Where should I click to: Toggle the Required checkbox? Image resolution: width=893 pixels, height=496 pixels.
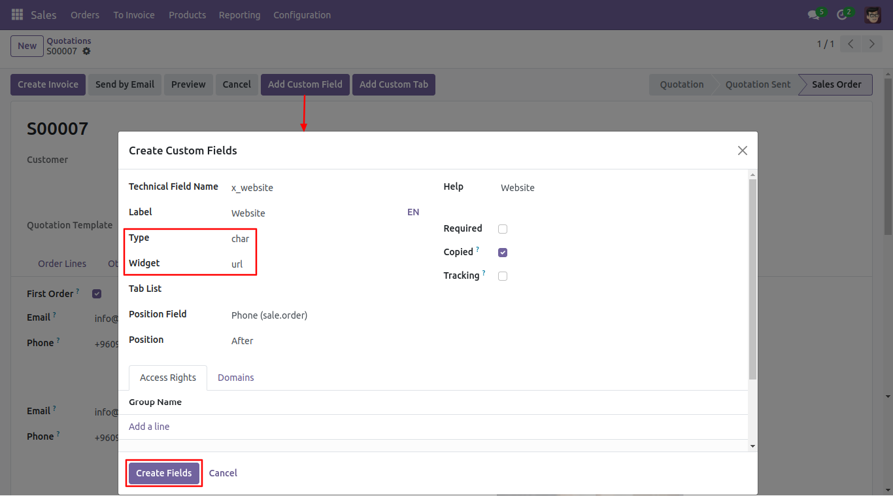[503, 229]
